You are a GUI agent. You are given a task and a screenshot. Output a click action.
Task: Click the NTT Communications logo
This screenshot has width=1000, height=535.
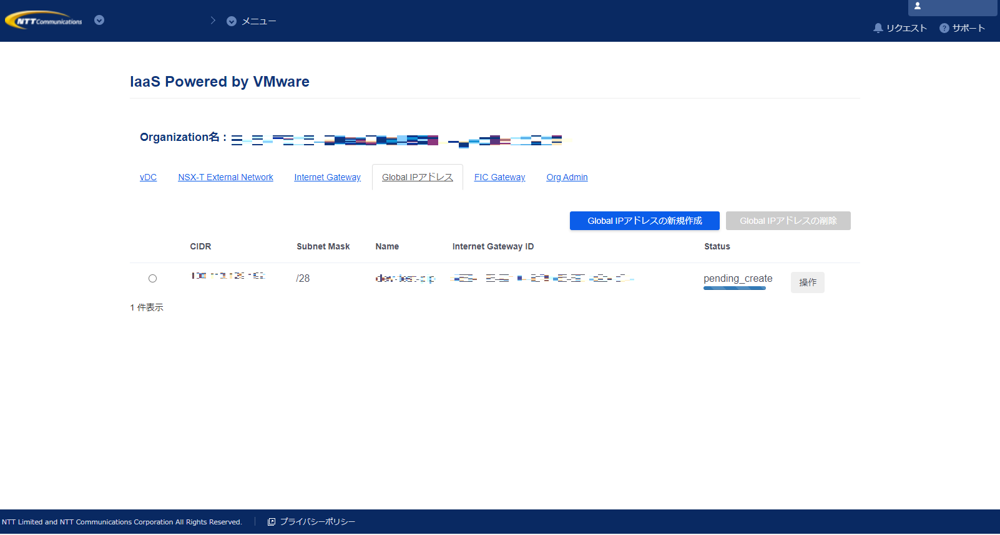click(x=44, y=20)
